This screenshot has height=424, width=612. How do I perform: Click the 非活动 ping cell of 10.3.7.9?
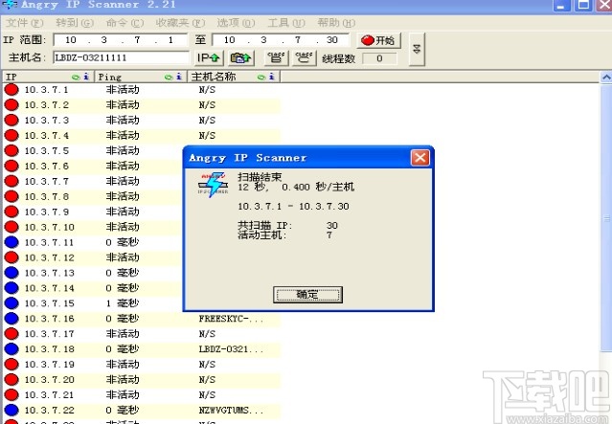tap(123, 212)
